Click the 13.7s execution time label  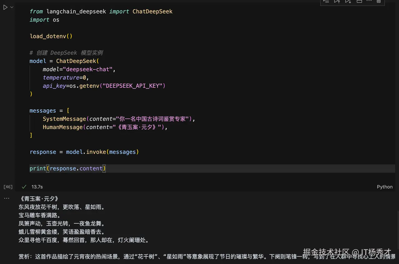pyautogui.click(x=37, y=187)
